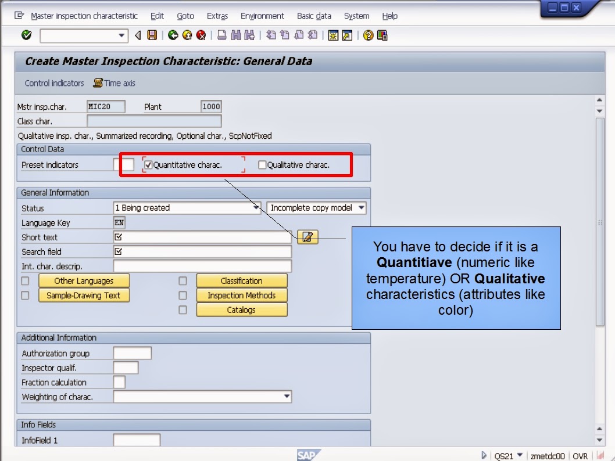Open the Weighting of charac. dropdown
The width and height of the screenshot is (615, 461).
[287, 396]
